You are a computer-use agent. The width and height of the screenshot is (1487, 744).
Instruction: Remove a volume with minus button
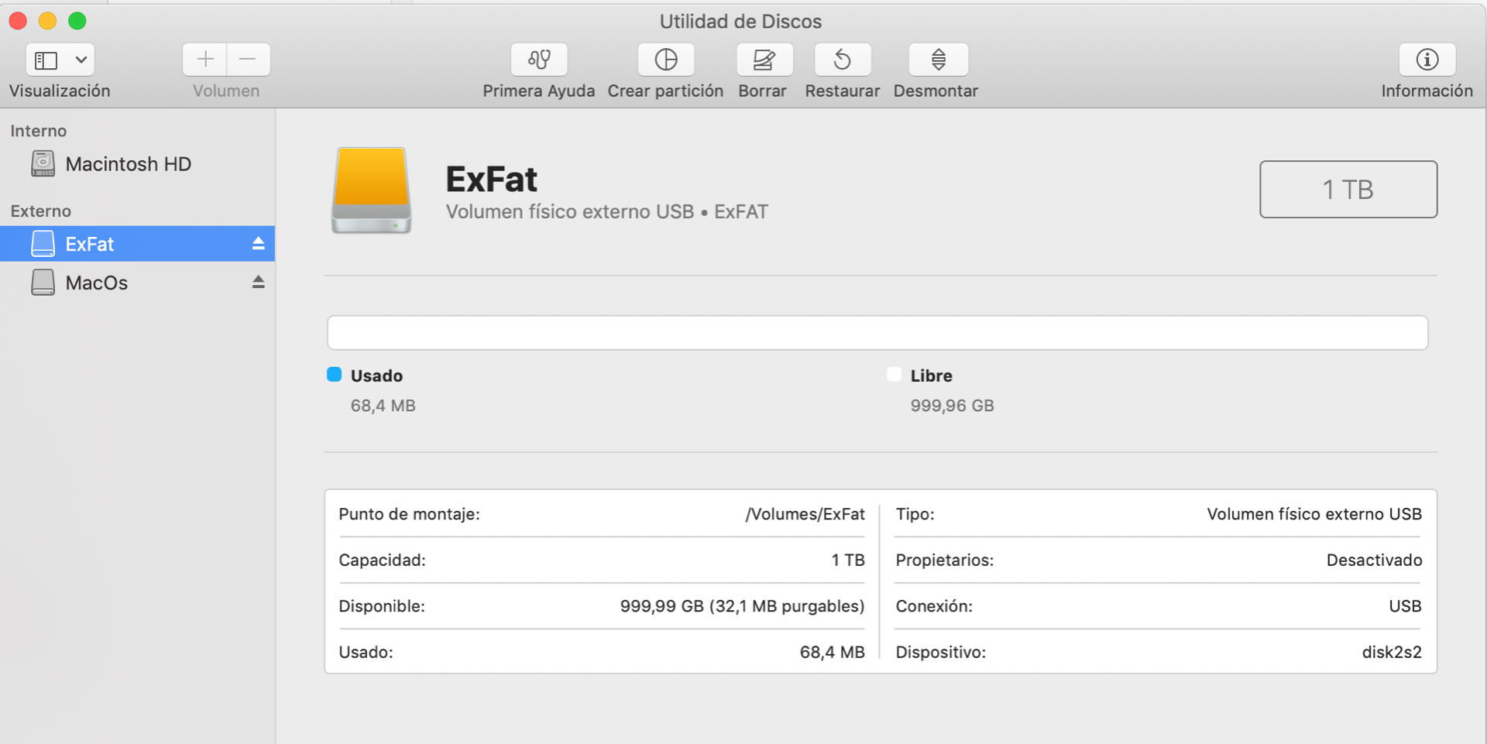pyautogui.click(x=248, y=60)
